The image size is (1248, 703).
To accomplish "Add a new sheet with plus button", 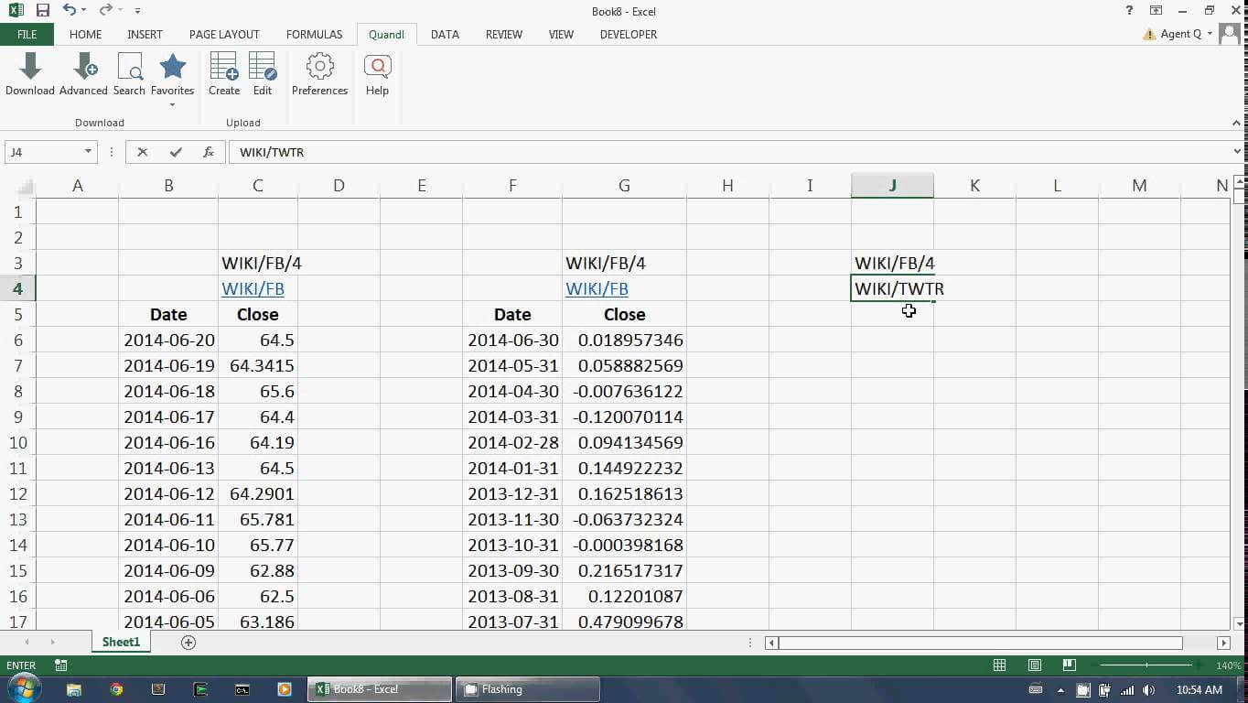I will pyautogui.click(x=188, y=643).
